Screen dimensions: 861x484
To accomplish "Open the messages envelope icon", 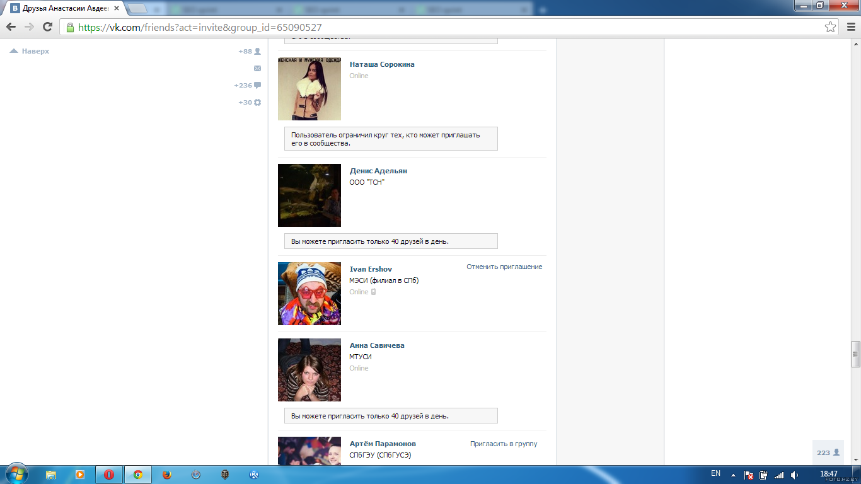I will [257, 68].
